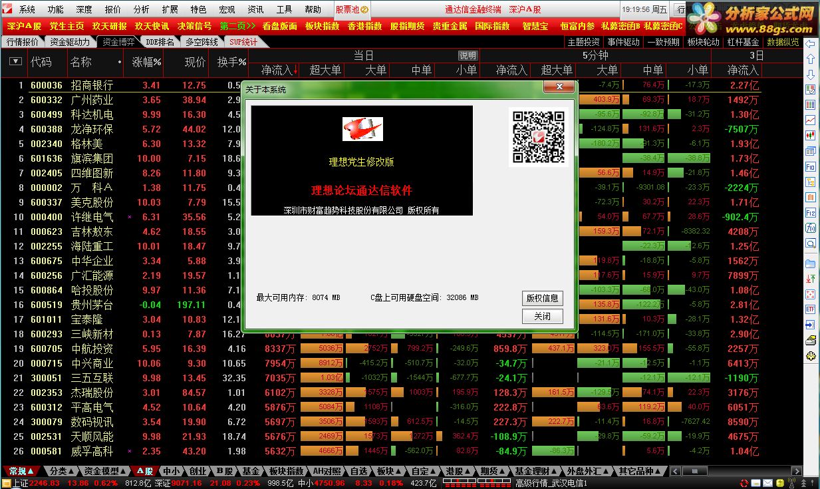Image resolution: width=820 pixels, height=489 pixels.
Task: Click the 关闭 button in the dialog
Action: [542, 317]
